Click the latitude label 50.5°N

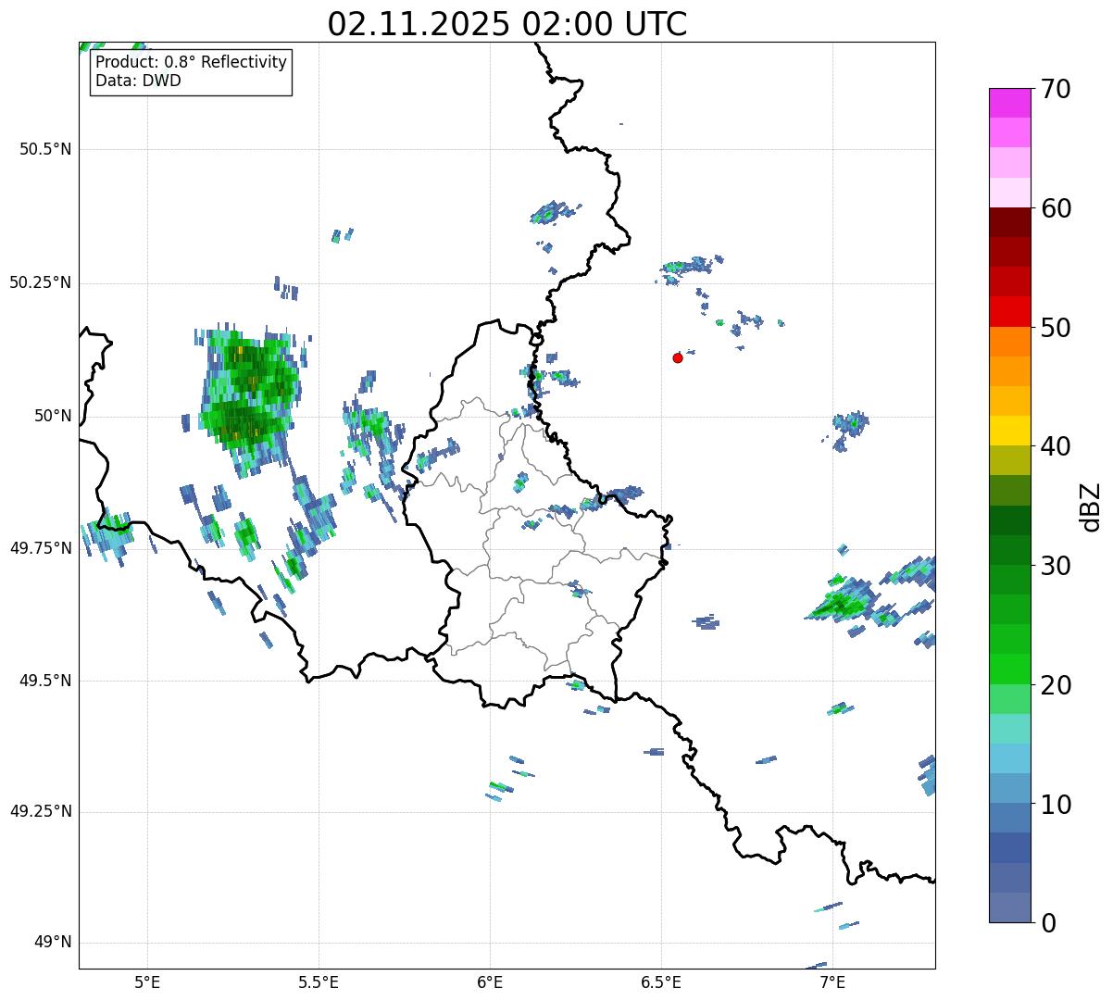(45, 149)
